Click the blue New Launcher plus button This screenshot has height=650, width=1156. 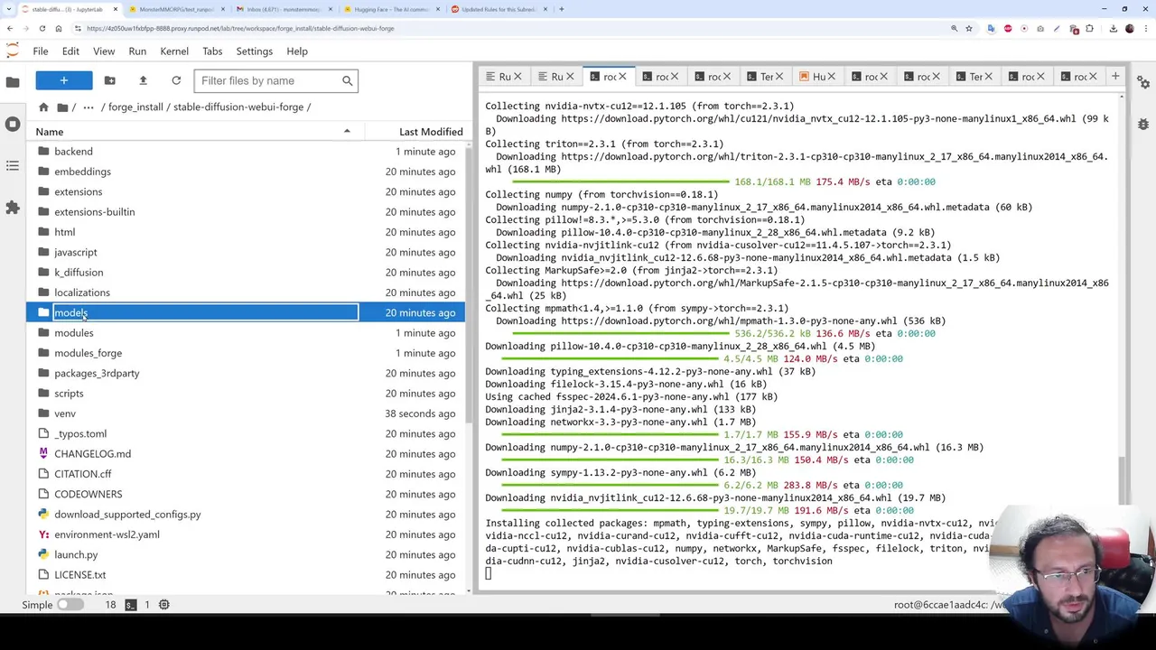pyautogui.click(x=64, y=80)
